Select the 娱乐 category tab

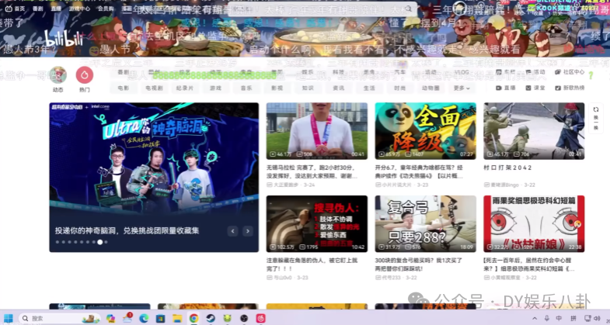(308, 72)
